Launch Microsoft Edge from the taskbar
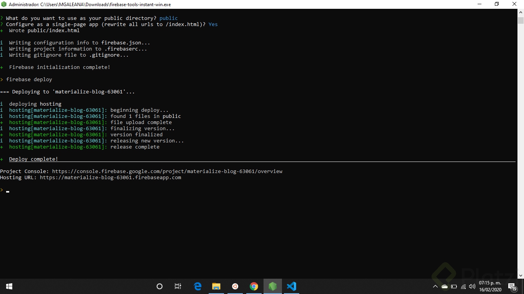The height and width of the screenshot is (294, 524). tap(198, 286)
